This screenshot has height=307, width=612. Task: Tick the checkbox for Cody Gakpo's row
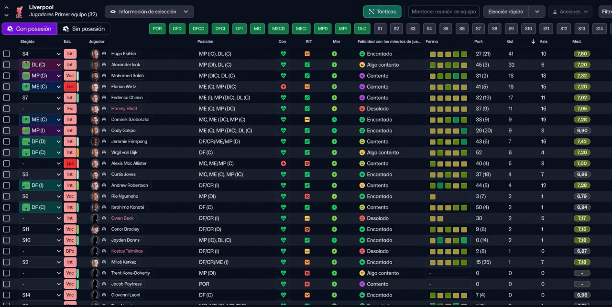point(7,131)
